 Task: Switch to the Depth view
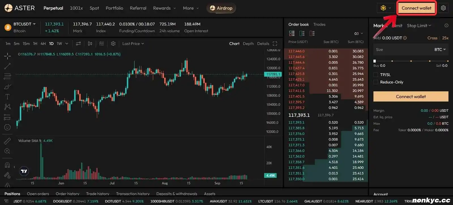coord(248,44)
